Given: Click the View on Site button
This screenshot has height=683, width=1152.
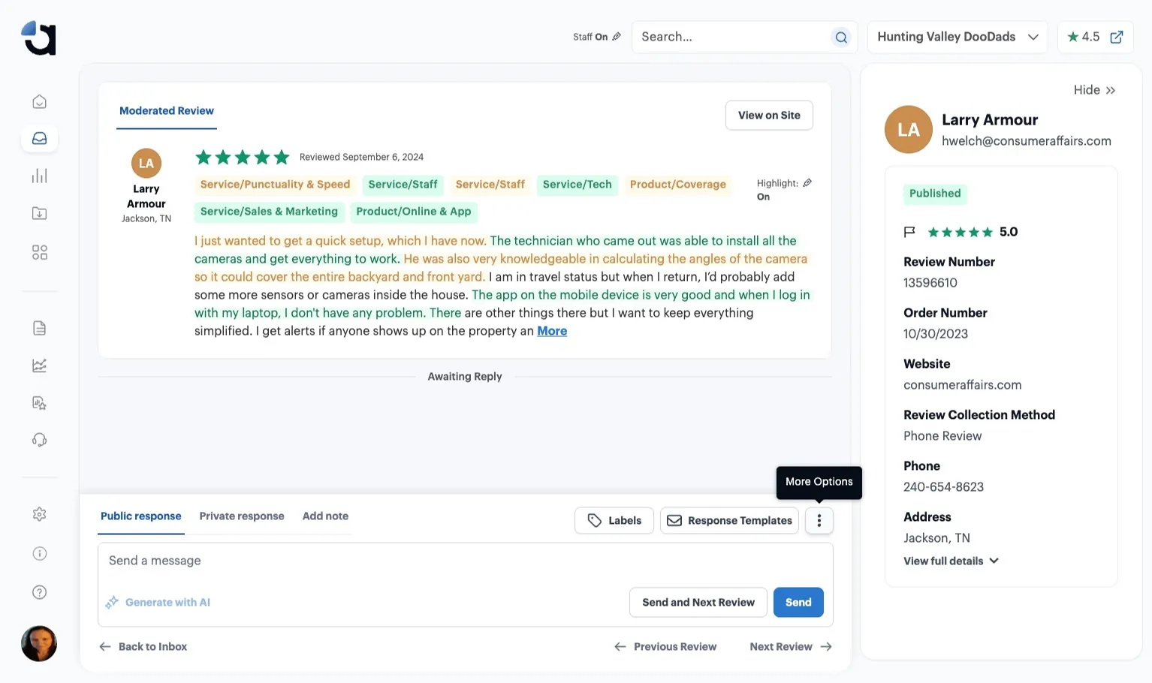Looking at the screenshot, I should pos(769,115).
